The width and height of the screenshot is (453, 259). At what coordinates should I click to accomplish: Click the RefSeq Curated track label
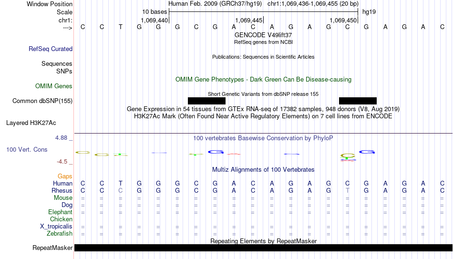51,49
